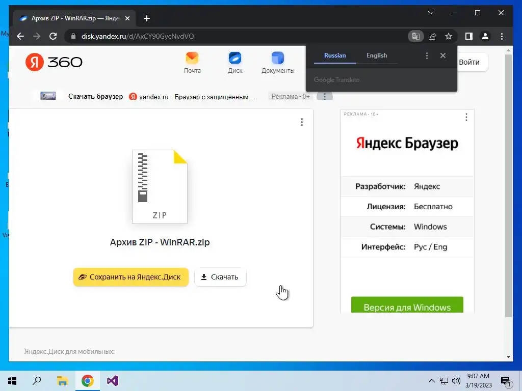Screen dimensions: 522x391
Task: Close the Архив ZIP tab
Action: 127,18
